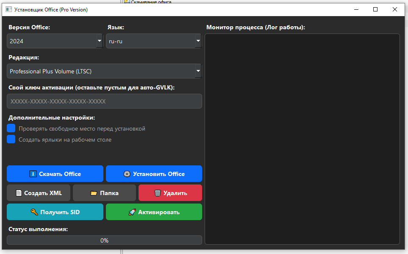Open the Язык dropdown showing ru-ru
The height and width of the screenshot is (254, 408).
pyautogui.click(x=154, y=41)
